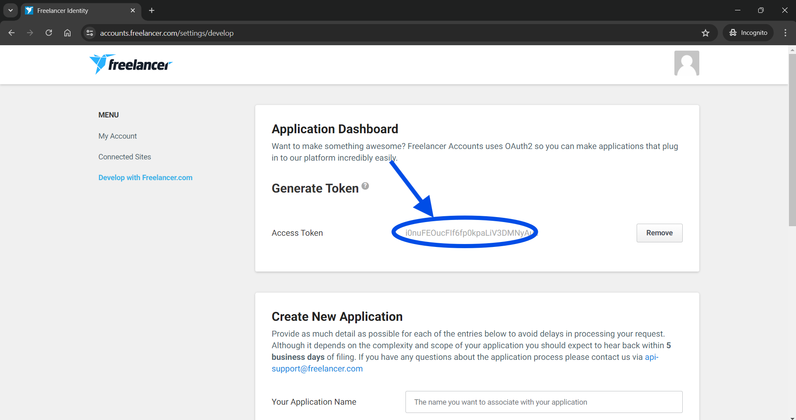The width and height of the screenshot is (796, 420).
Task: Open the Chrome three-dot menu
Action: 785,33
